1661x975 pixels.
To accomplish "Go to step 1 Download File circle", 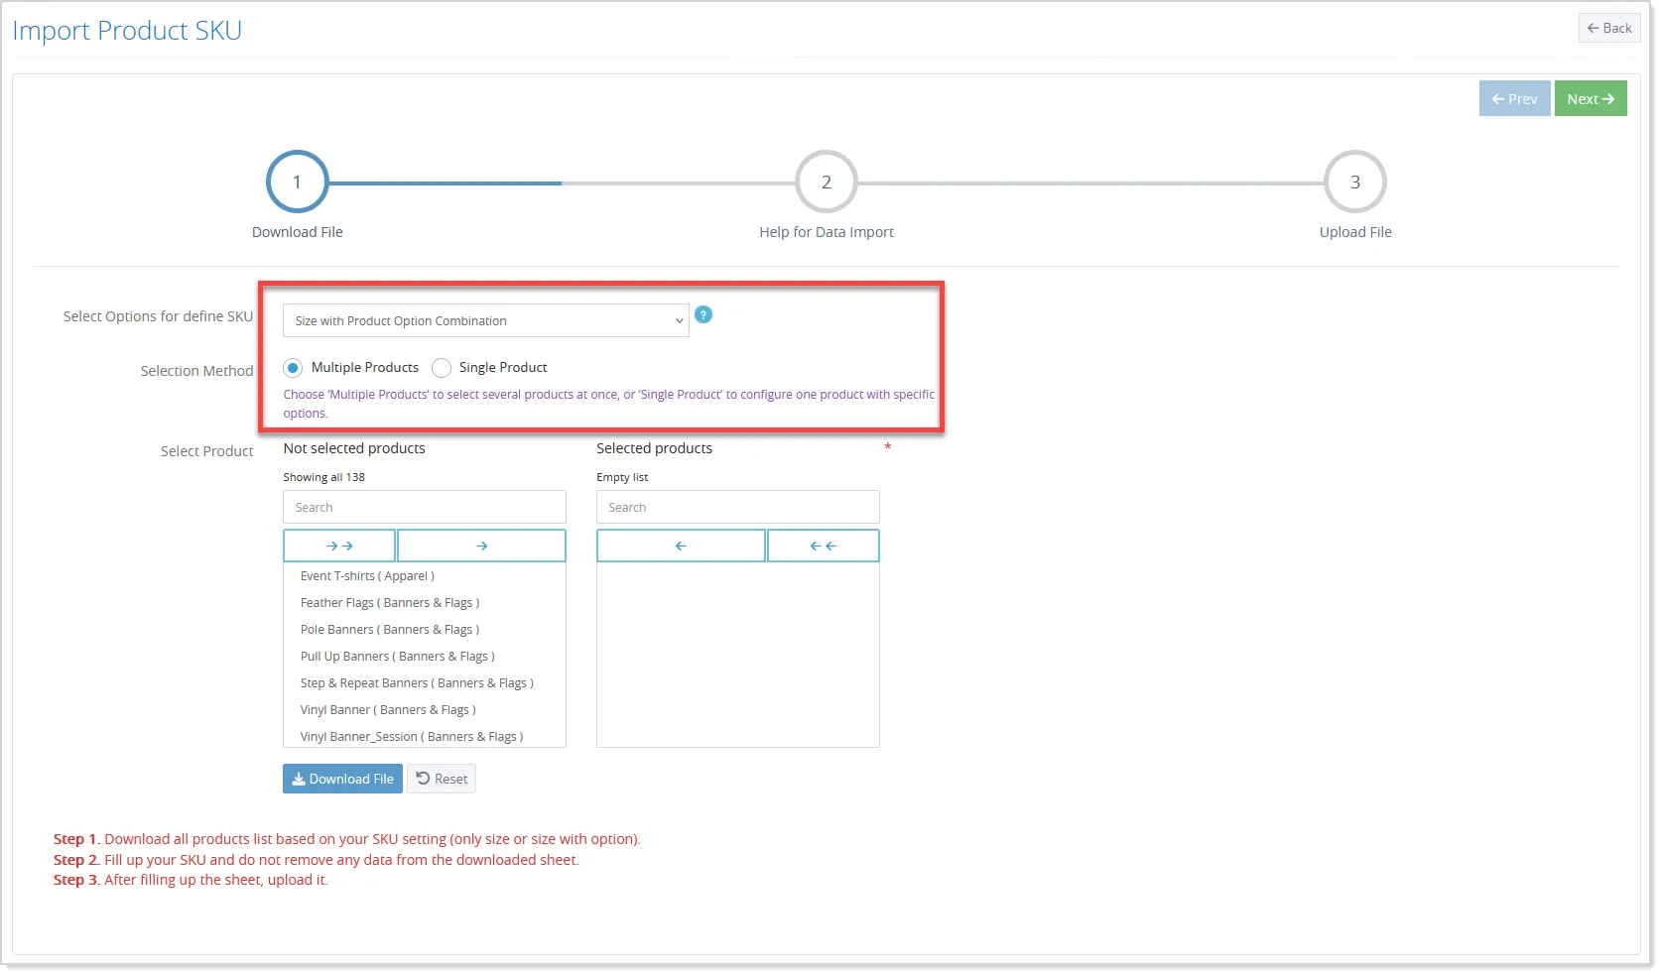I will tap(297, 182).
